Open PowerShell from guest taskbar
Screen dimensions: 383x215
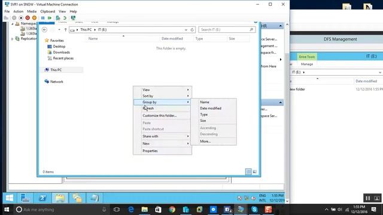42,198
